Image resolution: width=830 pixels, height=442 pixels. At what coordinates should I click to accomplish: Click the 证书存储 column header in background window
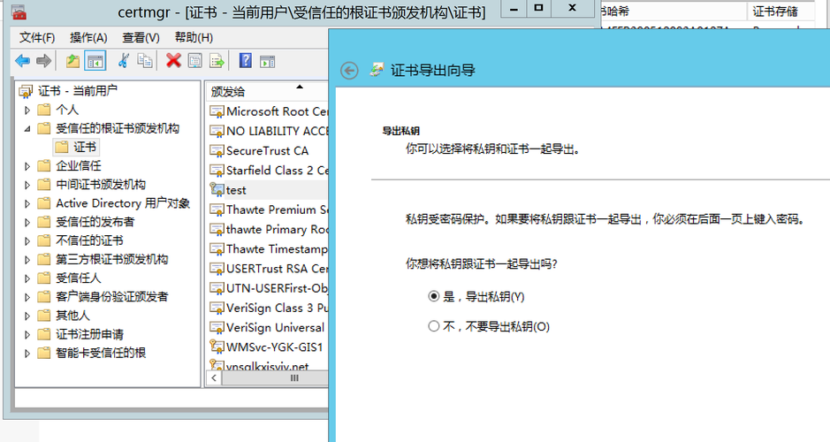[781, 11]
